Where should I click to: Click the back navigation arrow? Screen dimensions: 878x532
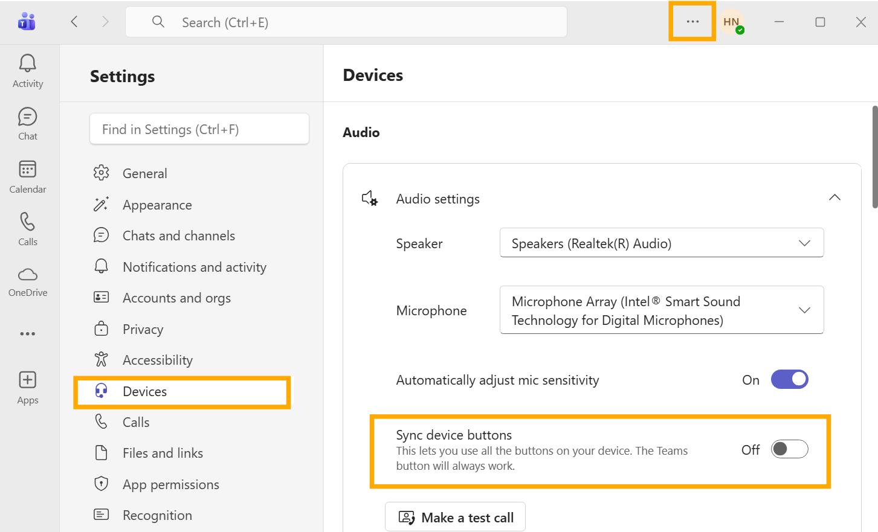coord(74,22)
